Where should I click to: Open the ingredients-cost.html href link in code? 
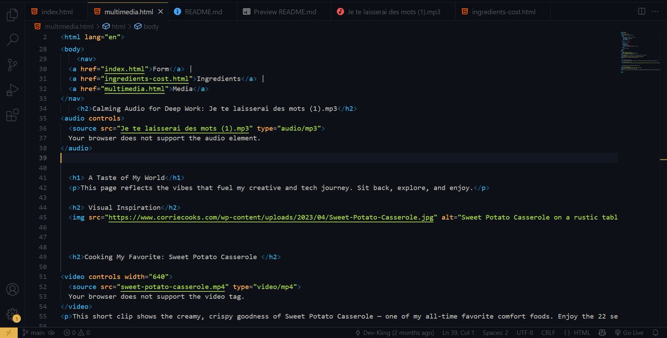(x=146, y=79)
